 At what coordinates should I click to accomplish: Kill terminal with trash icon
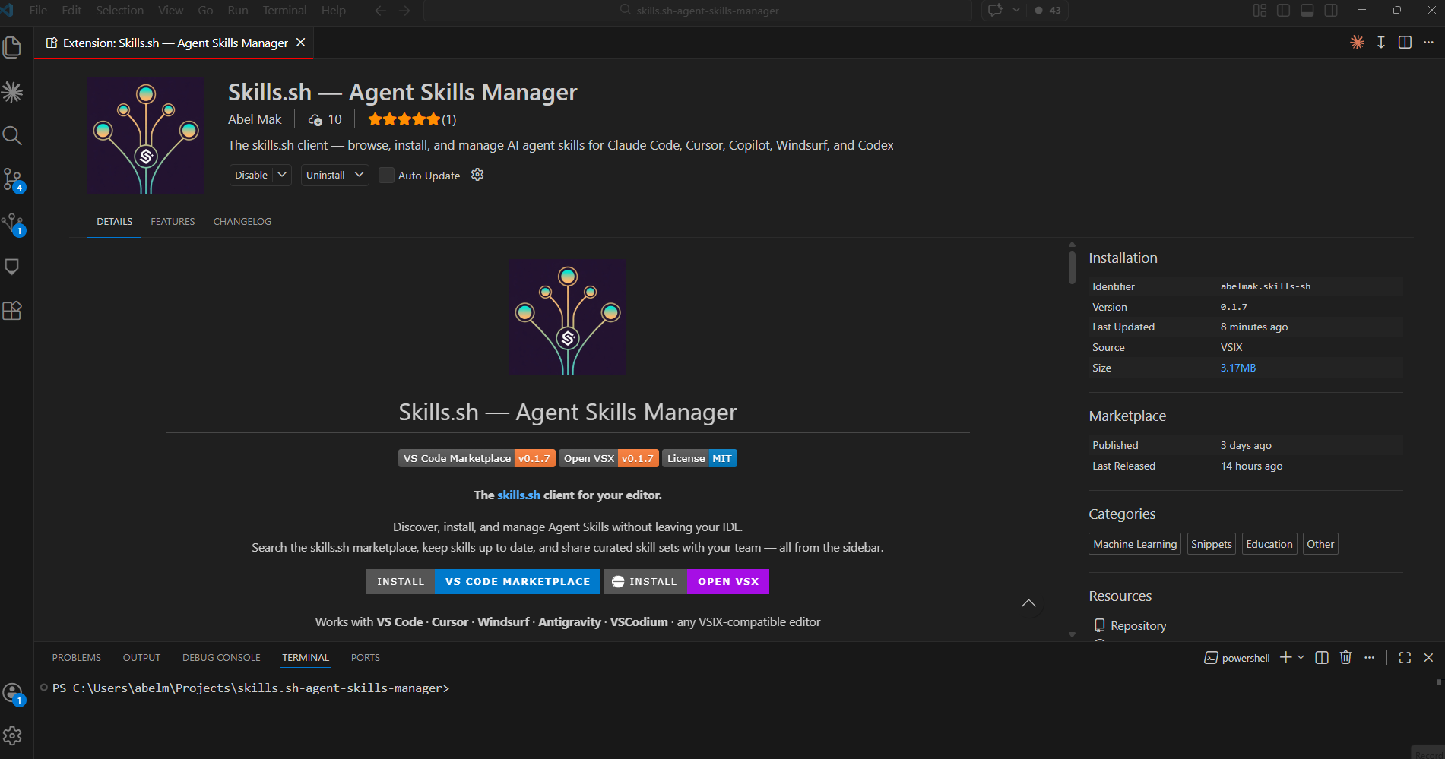(1345, 658)
